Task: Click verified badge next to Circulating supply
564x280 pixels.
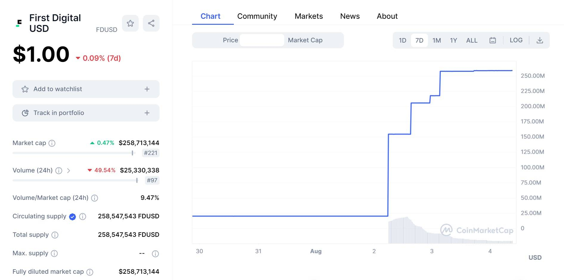Action: click(x=72, y=217)
